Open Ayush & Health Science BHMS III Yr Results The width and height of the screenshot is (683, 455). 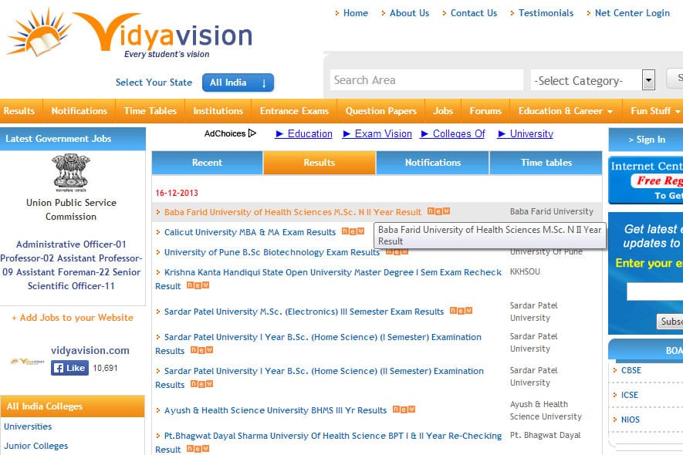point(276,410)
